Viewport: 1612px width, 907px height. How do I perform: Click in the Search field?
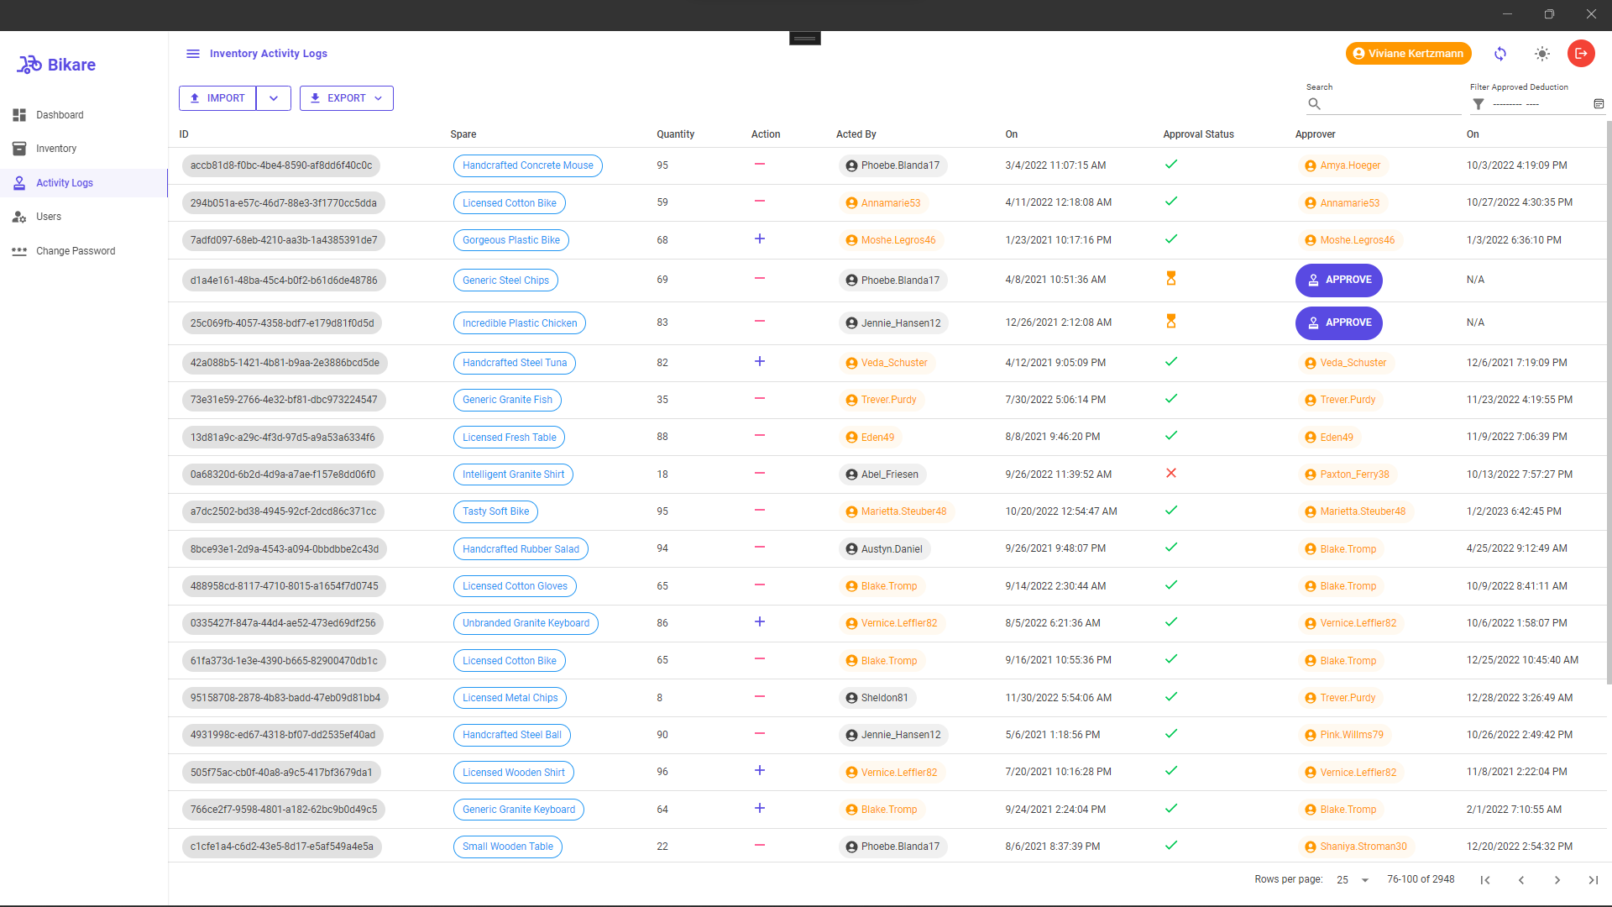click(1390, 104)
